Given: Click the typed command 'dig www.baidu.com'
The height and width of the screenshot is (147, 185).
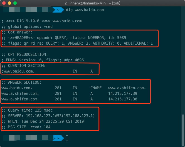Looking at the screenshot, I should point(85,10).
